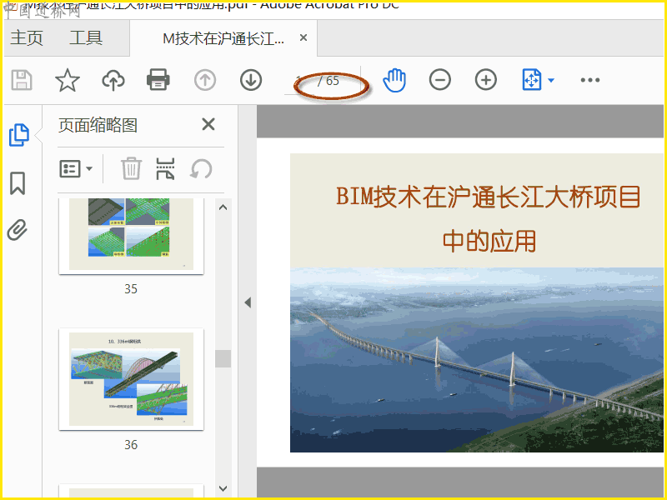Click page label 36
667x500 pixels.
pos(131,445)
